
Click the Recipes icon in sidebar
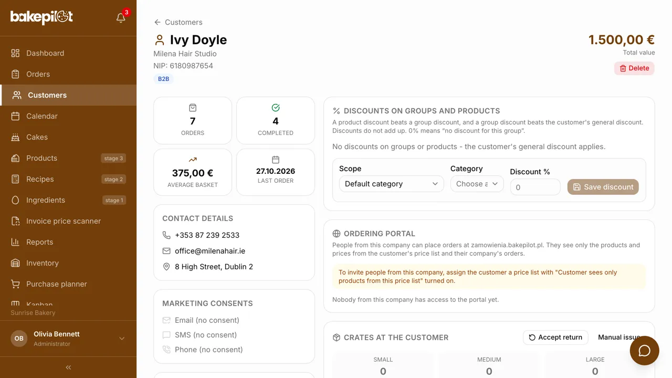(16, 179)
